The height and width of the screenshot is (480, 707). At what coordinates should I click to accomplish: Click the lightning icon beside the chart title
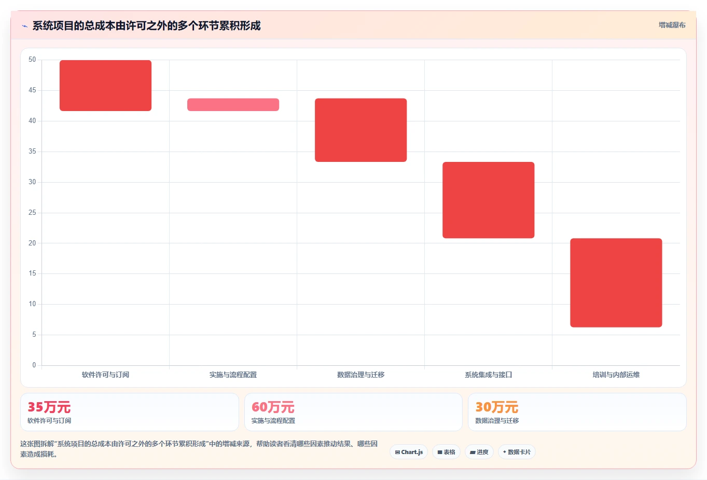24,26
